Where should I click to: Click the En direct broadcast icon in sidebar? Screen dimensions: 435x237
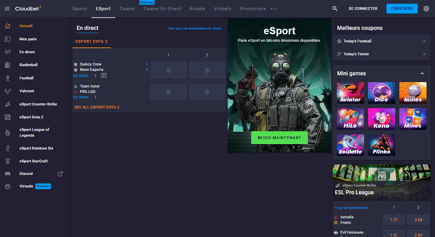click(8, 52)
